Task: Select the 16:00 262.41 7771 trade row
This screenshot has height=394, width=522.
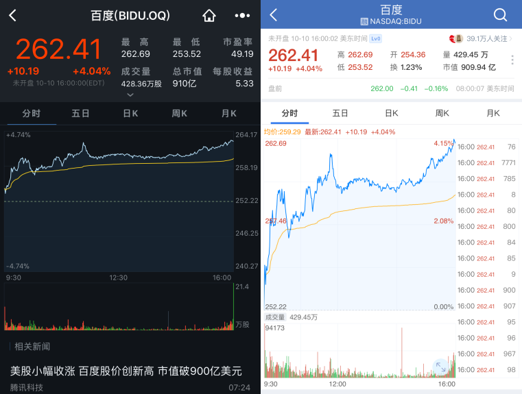Action: click(x=486, y=162)
